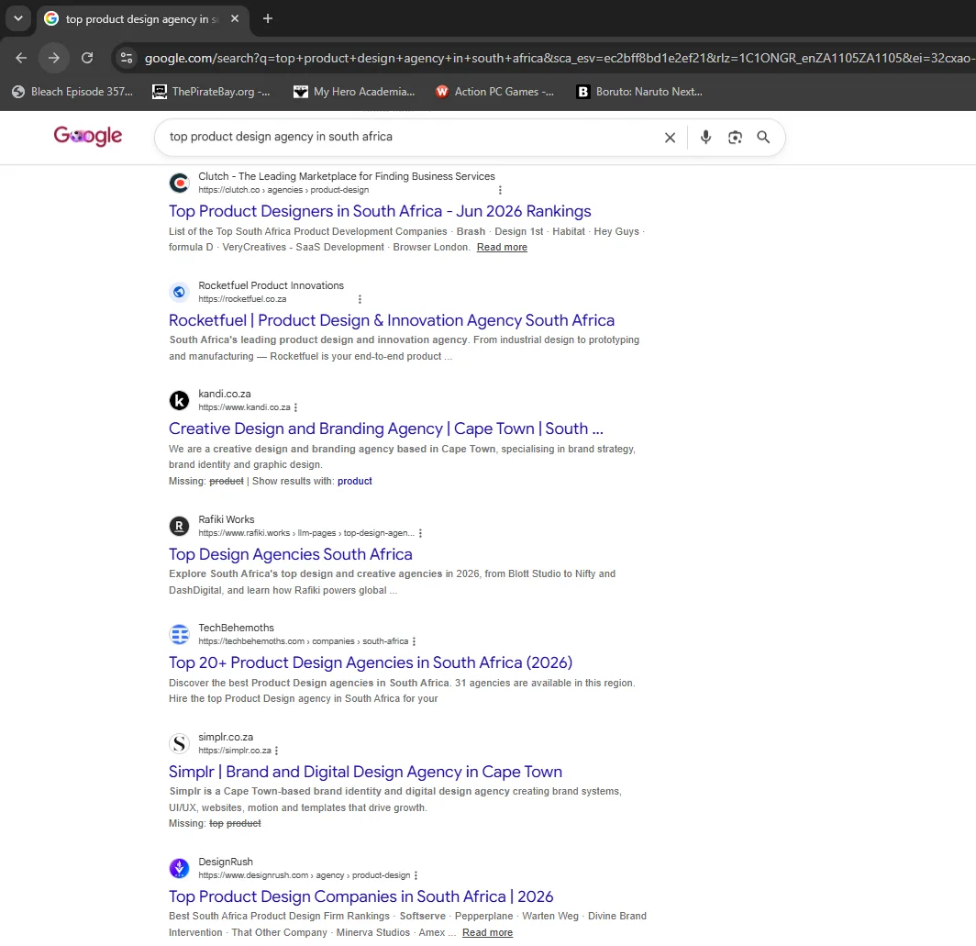Go forward to the next page
This screenshot has height=946, width=976.
coord(54,58)
